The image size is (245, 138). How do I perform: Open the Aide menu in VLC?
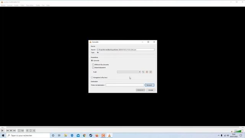48,5
